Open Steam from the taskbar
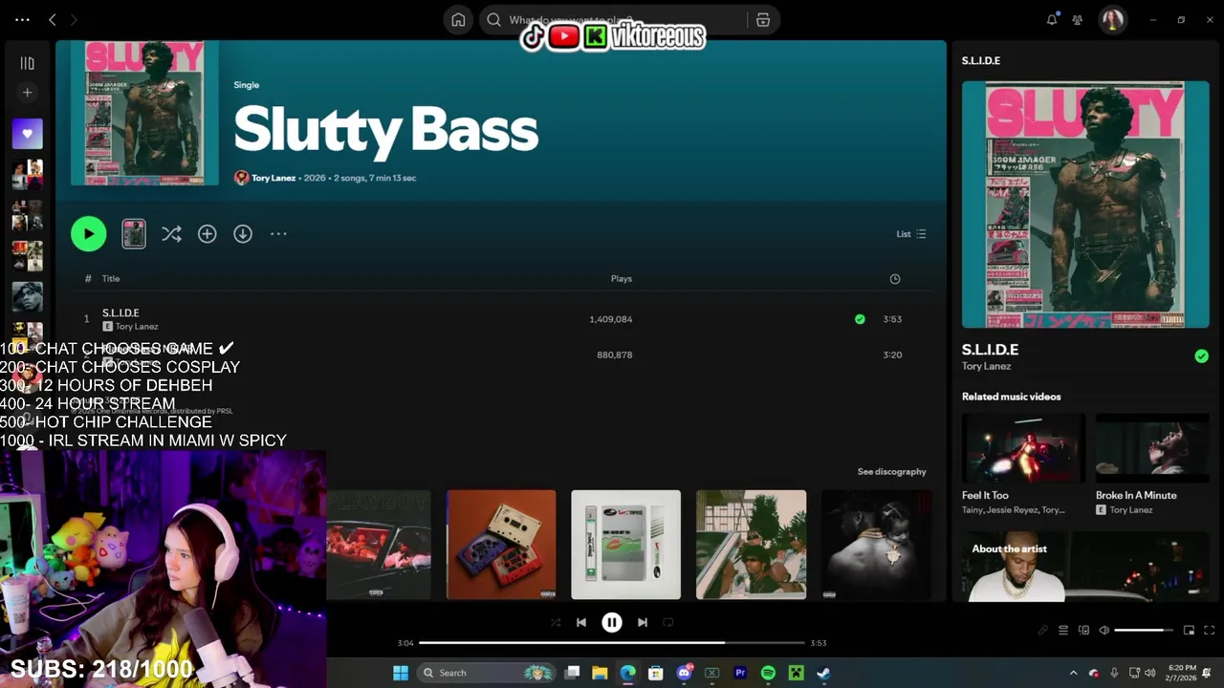The width and height of the screenshot is (1224, 688). 823,673
